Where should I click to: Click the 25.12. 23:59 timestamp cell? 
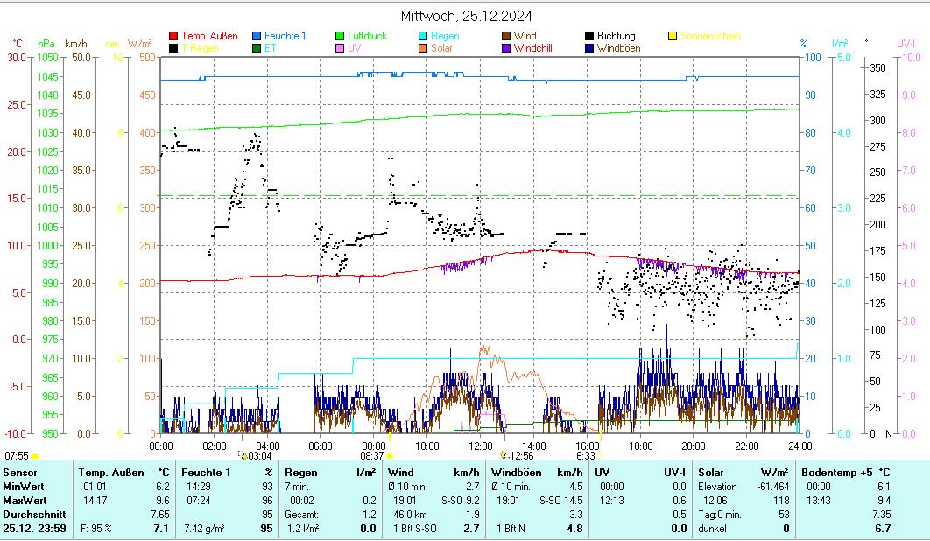(x=34, y=529)
